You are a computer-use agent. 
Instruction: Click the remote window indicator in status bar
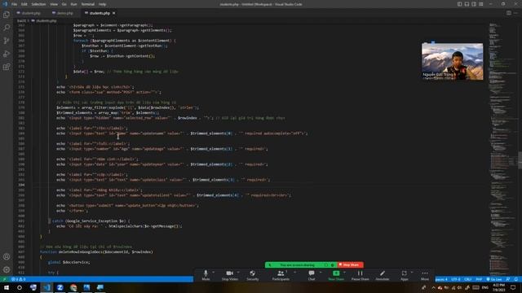click(4, 279)
